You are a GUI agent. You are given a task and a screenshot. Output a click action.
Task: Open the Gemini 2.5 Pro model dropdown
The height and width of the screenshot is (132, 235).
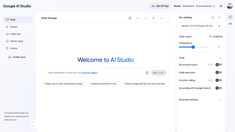pos(201,26)
